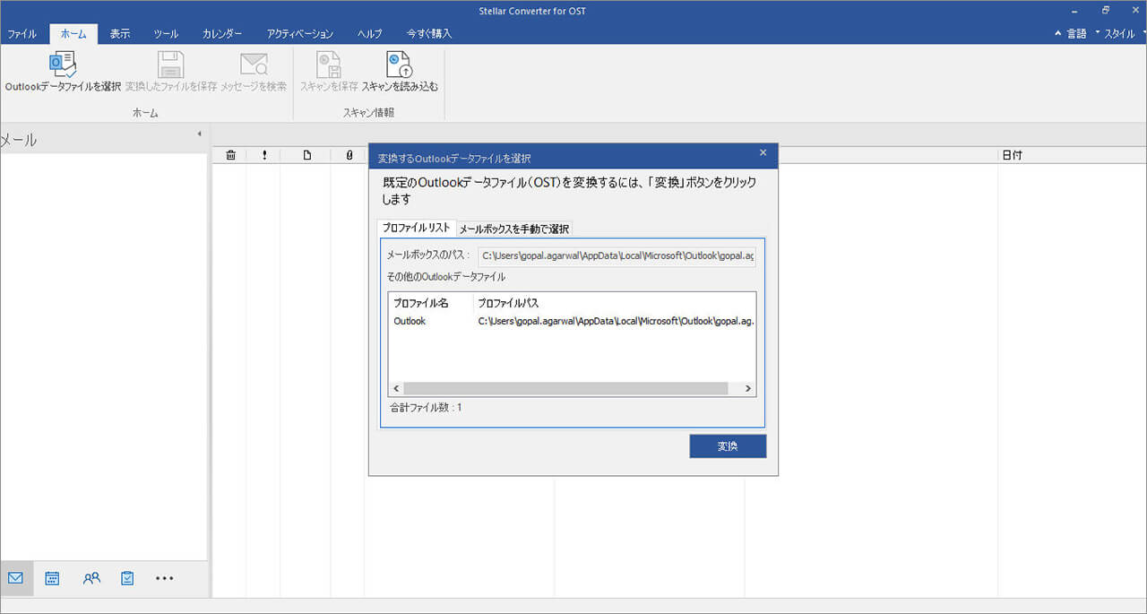Open the mail view in bottom navigation
This screenshot has width=1147, height=614.
coord(15,578)
